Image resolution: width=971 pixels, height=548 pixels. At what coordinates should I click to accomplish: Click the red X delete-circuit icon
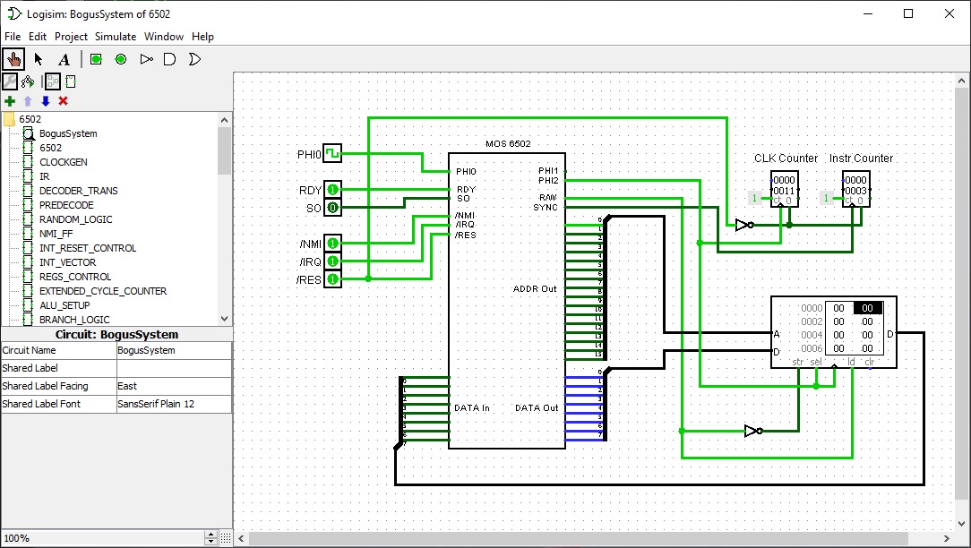pos(63,101)
